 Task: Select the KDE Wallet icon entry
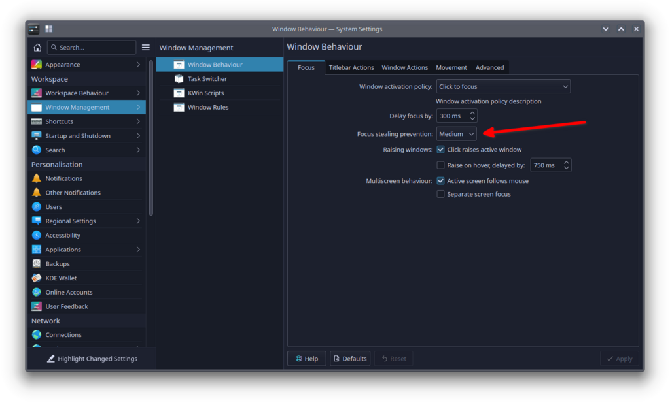(x=37, y=278)
